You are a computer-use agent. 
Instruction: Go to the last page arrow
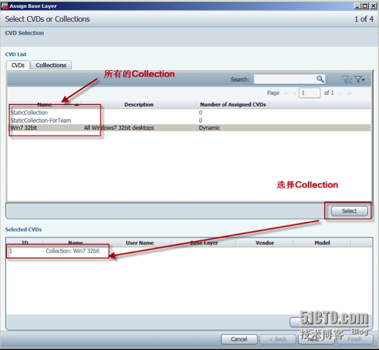349,93
